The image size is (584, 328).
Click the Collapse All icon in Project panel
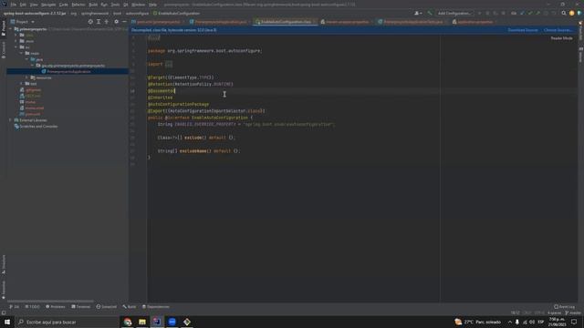107,22
